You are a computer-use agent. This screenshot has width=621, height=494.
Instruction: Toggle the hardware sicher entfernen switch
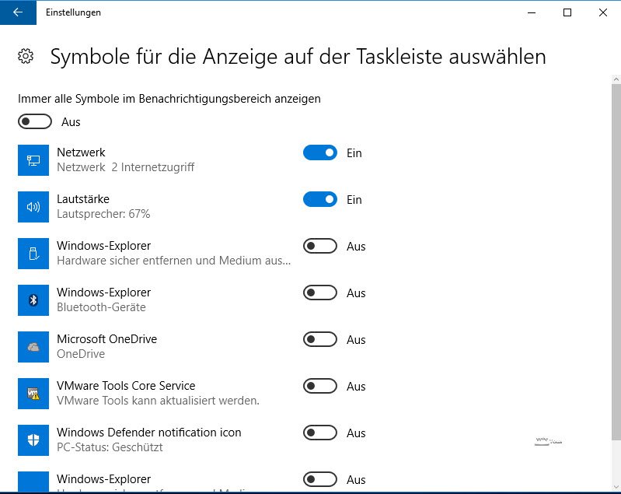coord(320,247)
